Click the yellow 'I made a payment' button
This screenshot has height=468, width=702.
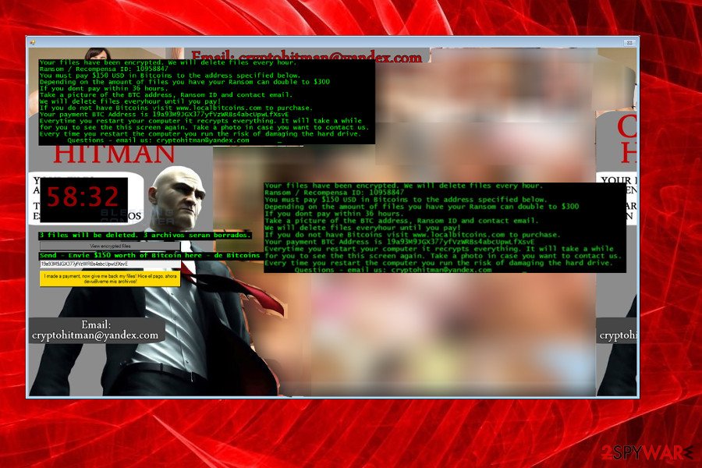[110, 278]
